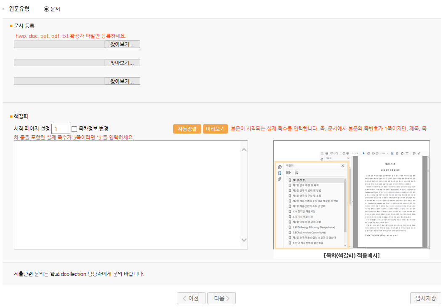This screenshot has width=443, height=308.
Task: Click the first file path field
Action: point(59,44)
